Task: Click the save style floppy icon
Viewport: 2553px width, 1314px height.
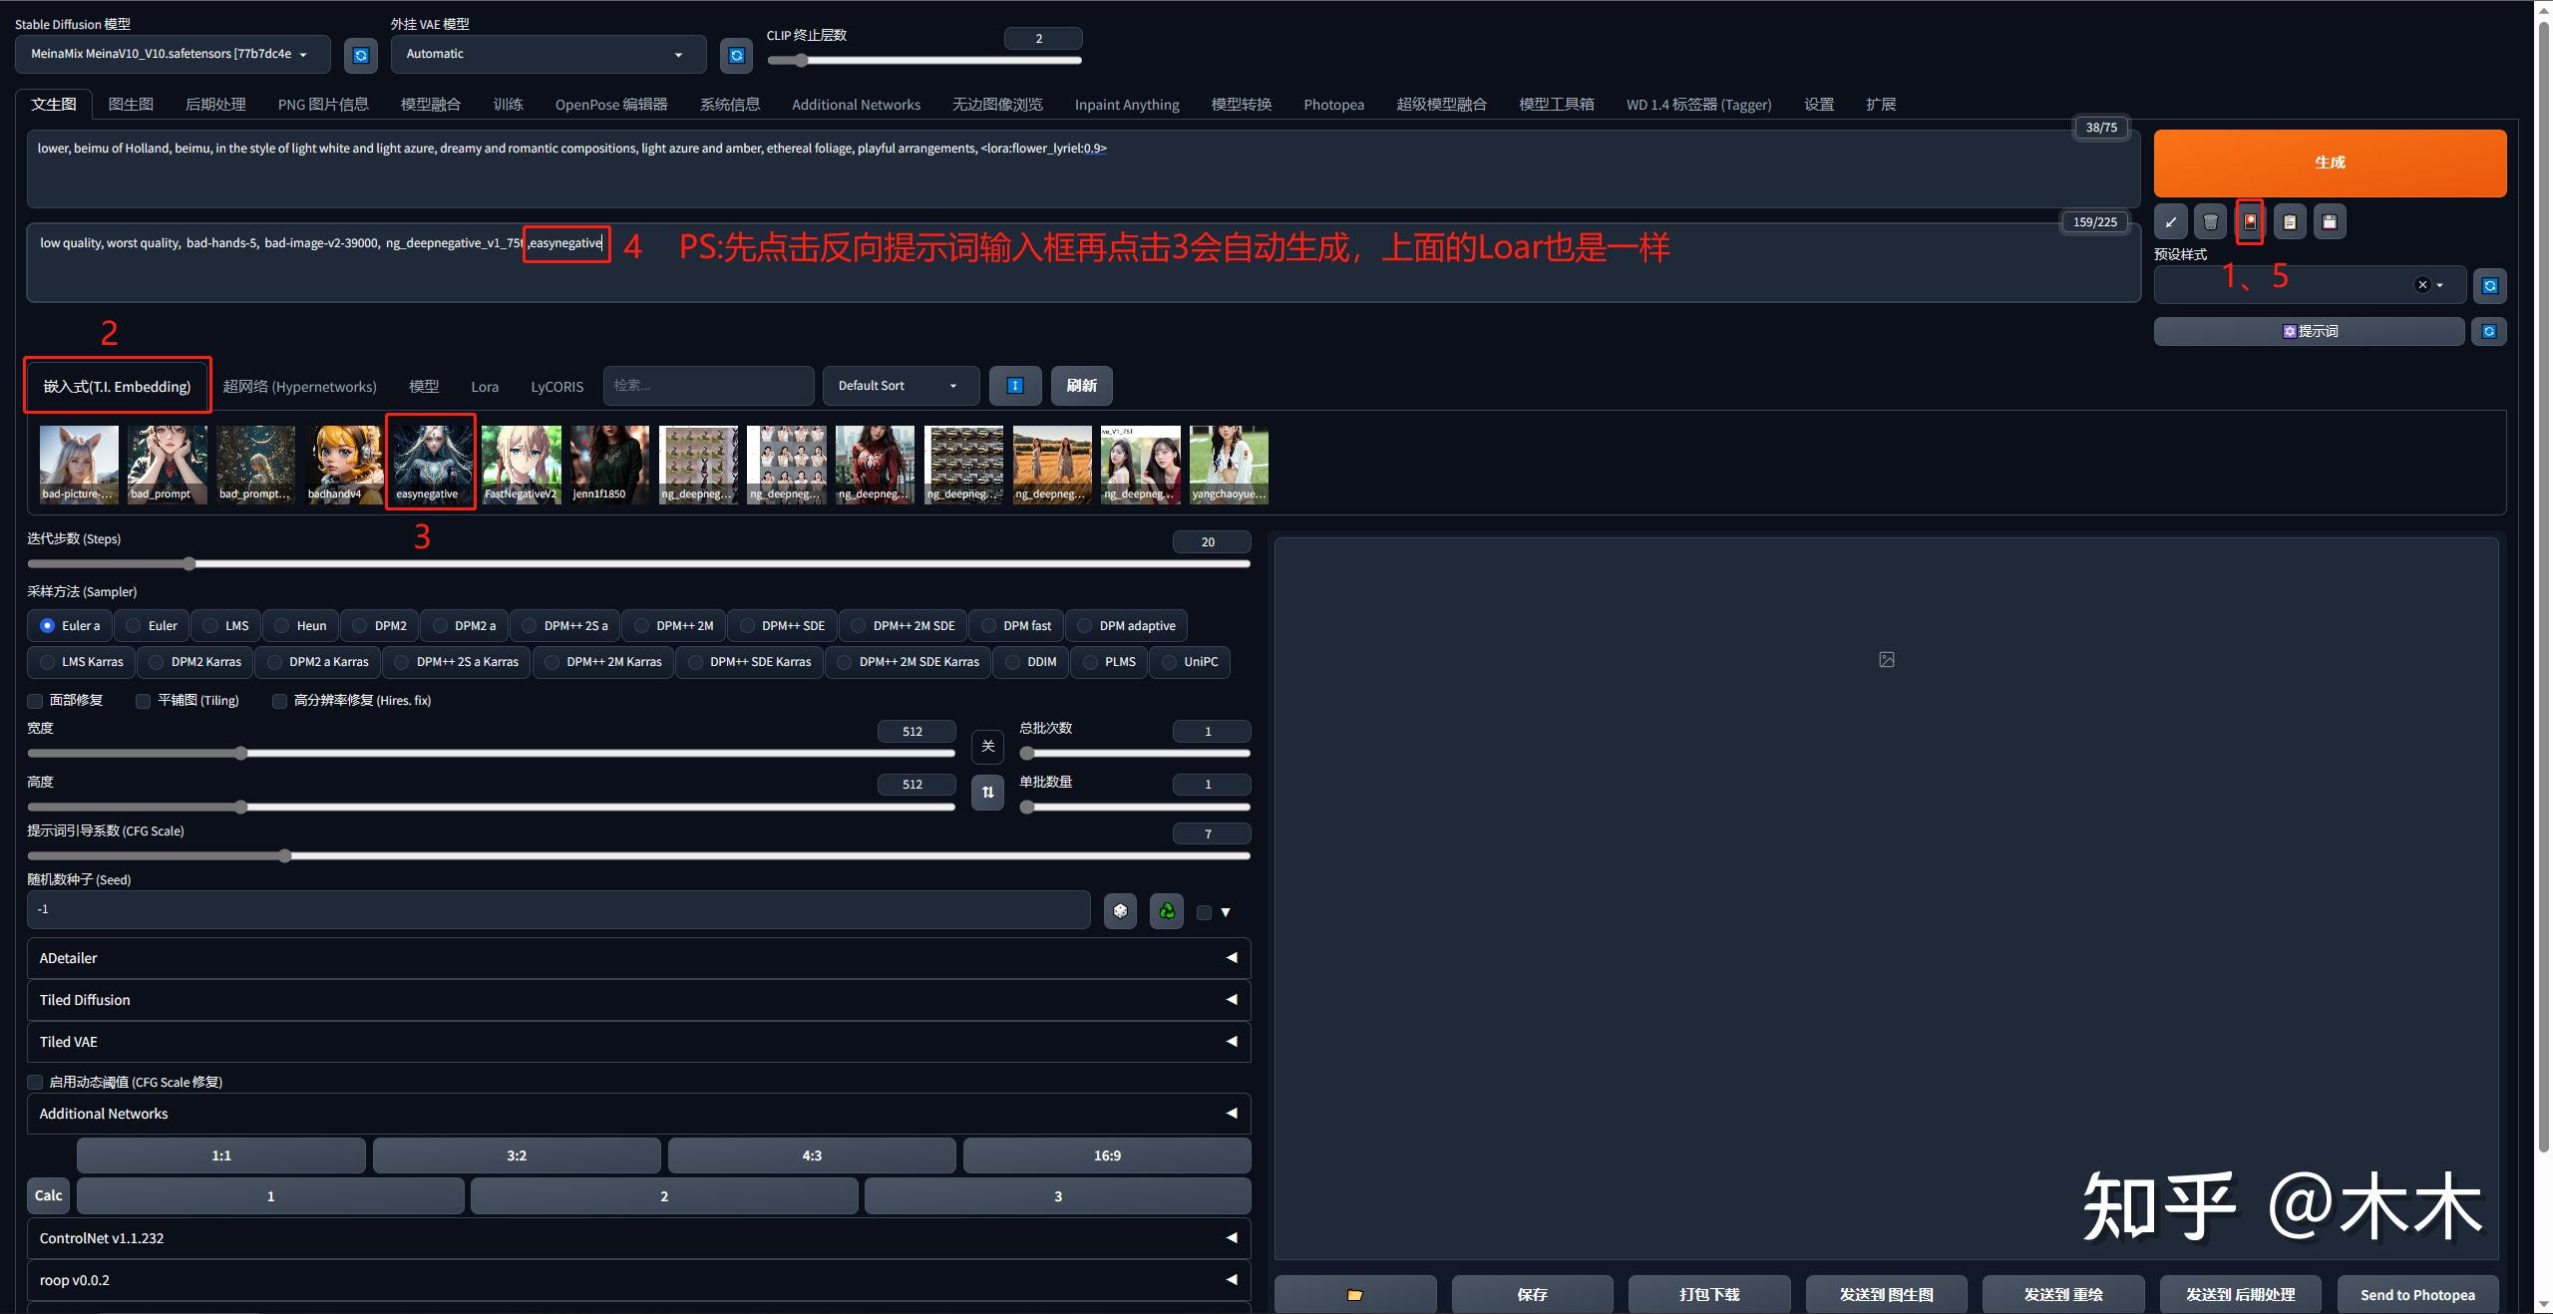Action: pyautogui.click(x=2329, y=222)
